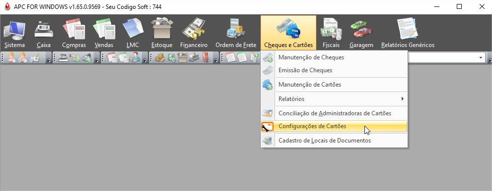Click the document with pencil small toolbar icon
The image size is (492, 191).
tap(34, 58)
